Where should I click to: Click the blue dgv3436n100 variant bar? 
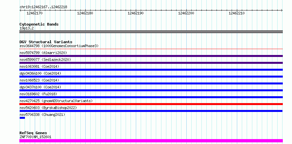pyautogui.click(x=151, y=77)
